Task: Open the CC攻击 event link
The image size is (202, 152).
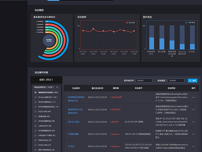Action: pos(71,146)
